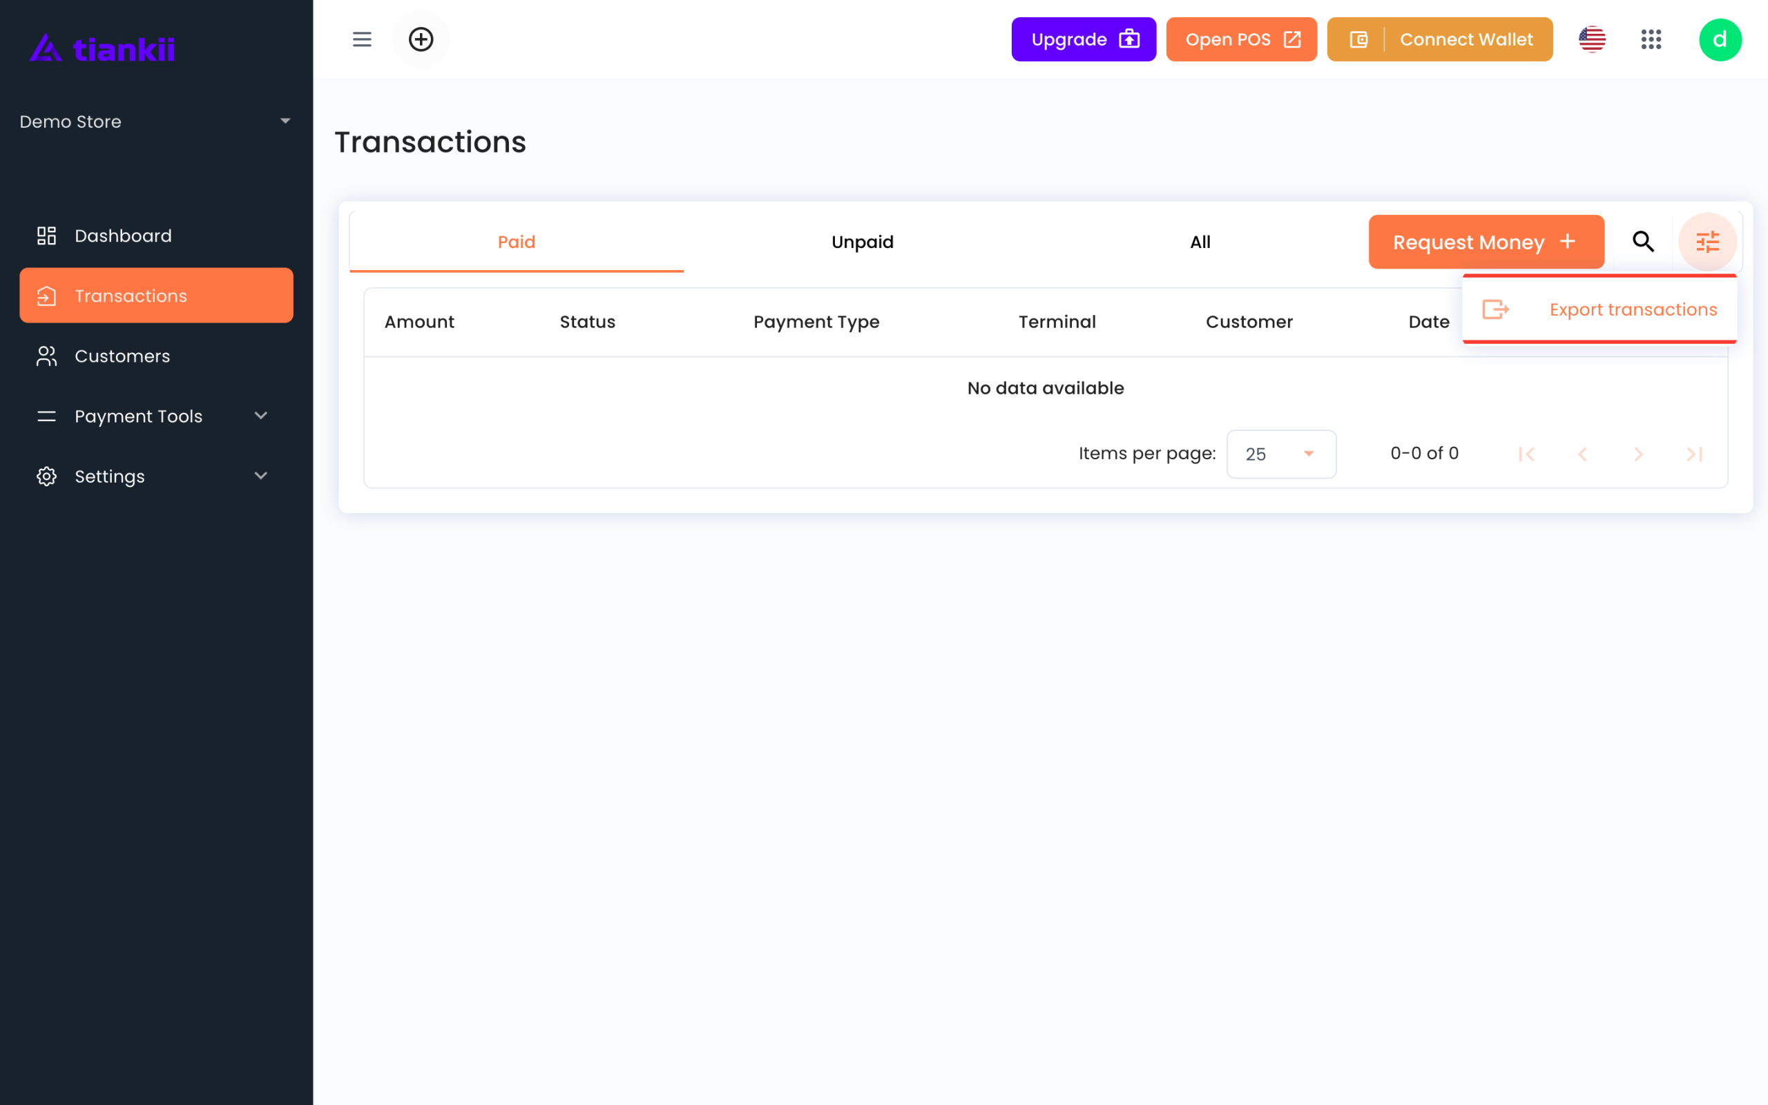Switch to the Unpaid tab
The height and width of the screenshot is (1105, 1768).
[x=862, y=242]
